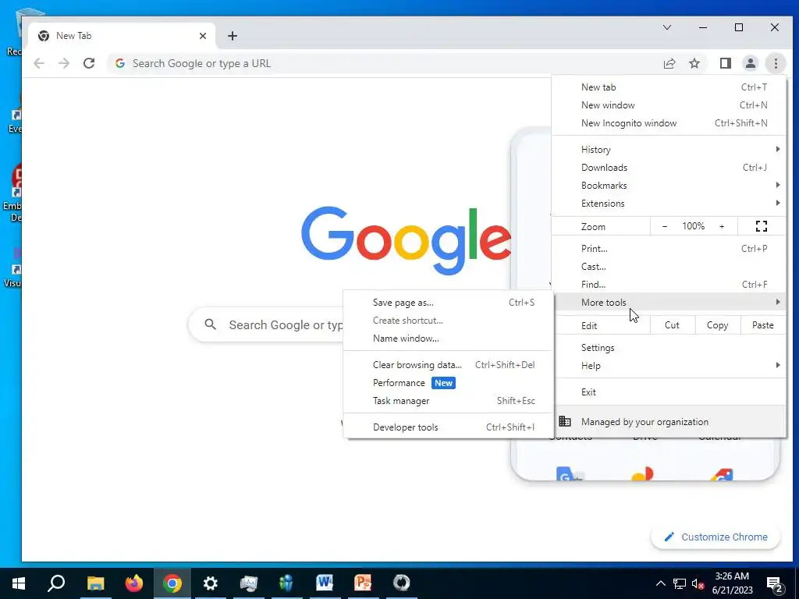Open the Chrome three-dot menu button
The image size is (799, 599).
coord(776,63)
